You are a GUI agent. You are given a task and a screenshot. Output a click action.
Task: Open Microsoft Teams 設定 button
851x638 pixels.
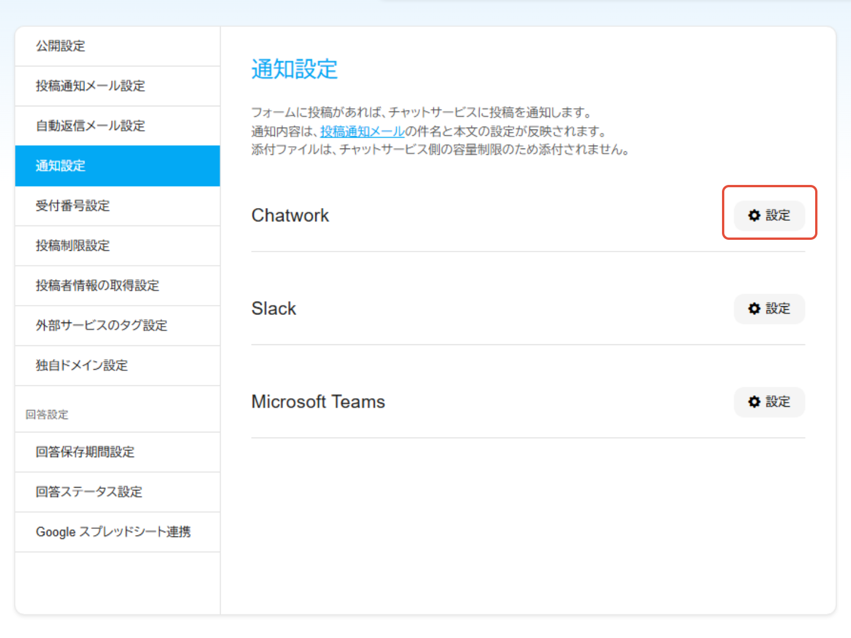coord(769,402)
